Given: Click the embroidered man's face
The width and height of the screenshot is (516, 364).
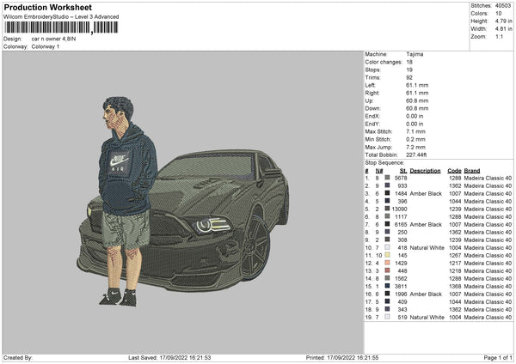Looking at the screenshot, I should tap(116, 118).
